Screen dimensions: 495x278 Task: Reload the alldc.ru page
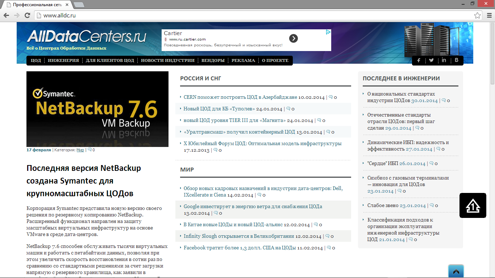coord(27,15)
